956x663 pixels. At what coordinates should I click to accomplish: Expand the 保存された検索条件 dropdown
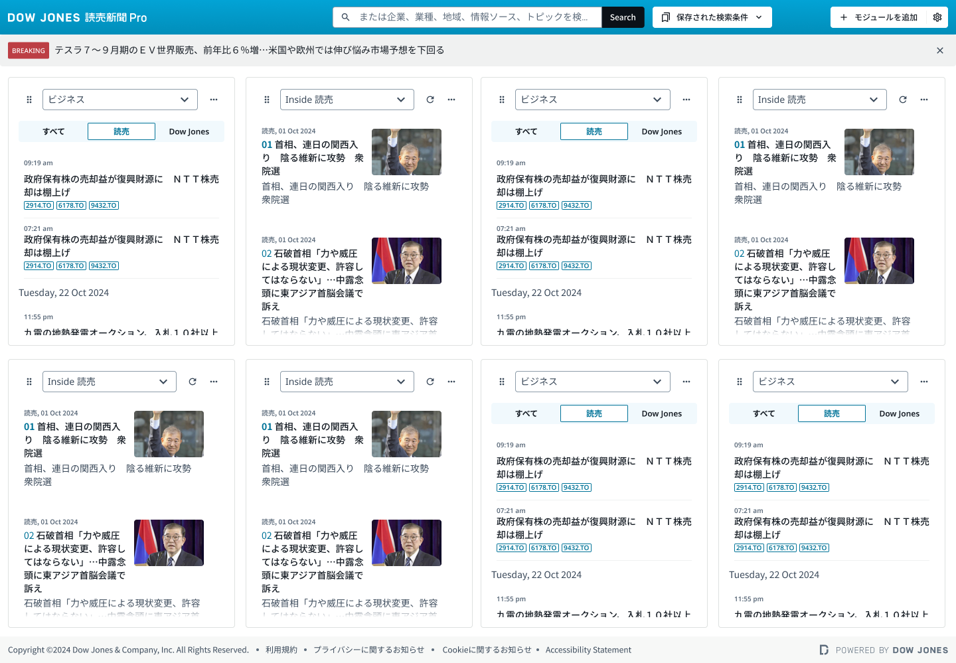click(x=712, y=17)
